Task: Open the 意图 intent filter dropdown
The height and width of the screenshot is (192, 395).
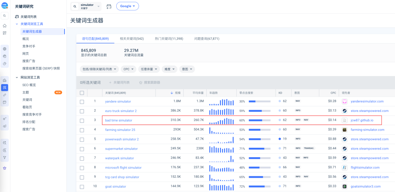Action: tap(187, 69)
